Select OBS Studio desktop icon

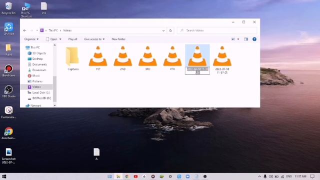coord(8,91)
